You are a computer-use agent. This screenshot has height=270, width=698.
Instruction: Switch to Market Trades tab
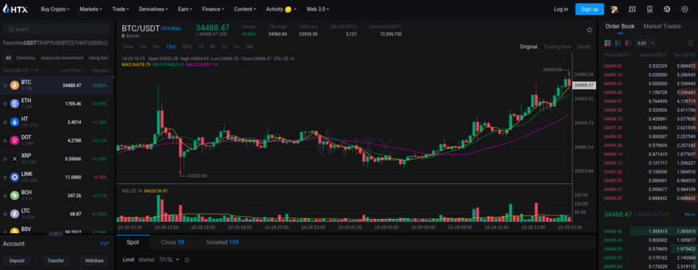(x=662, y=27)
